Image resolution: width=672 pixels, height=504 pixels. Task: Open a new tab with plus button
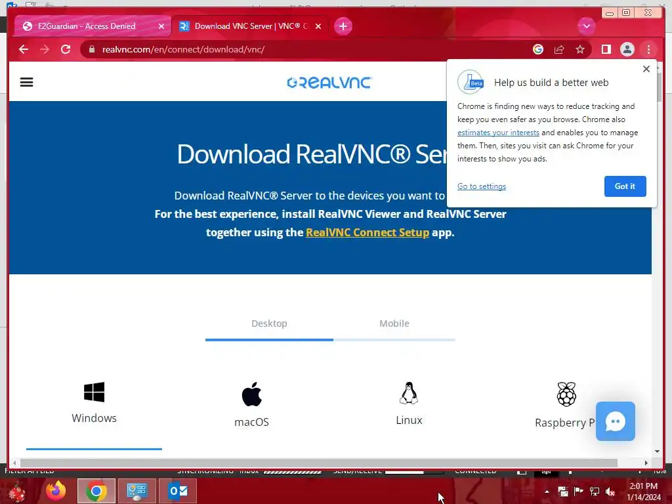point(343,26)
